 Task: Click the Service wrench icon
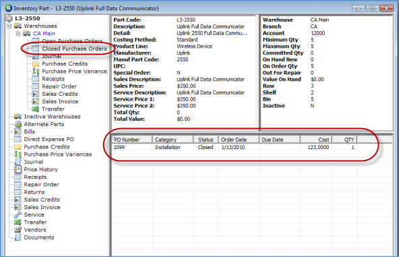pyautogui.click(x=18, y=215)
